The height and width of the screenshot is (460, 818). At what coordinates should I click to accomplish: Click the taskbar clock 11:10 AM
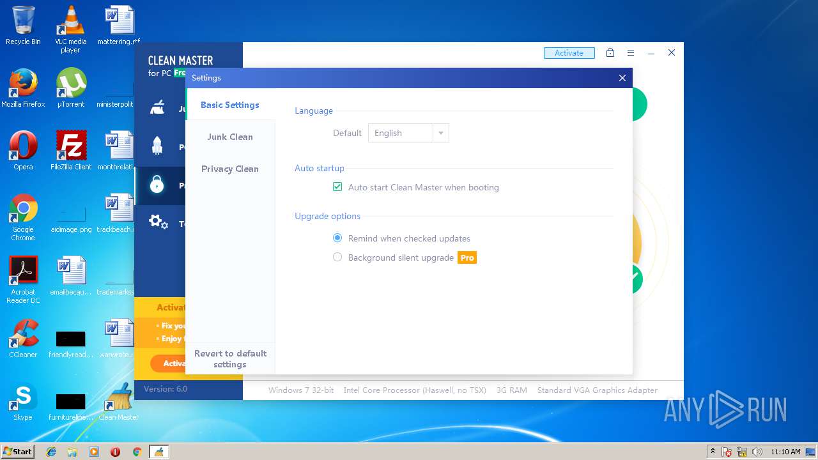pyautogui.click(x=785, y=452)
